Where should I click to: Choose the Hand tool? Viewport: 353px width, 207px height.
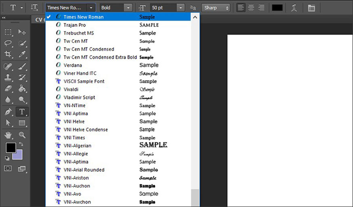[8, 135]
